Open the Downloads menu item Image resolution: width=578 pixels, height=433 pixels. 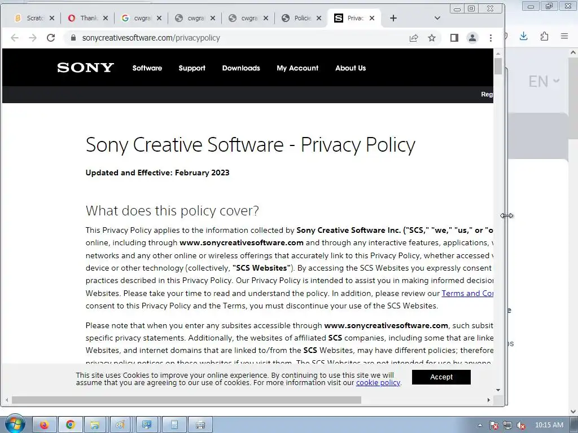pyautogui.click(x=240, y=68)
